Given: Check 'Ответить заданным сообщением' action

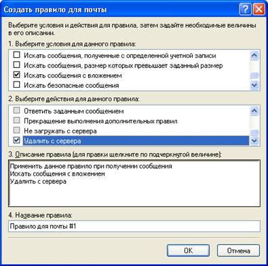Looking at the screenshot, I should pyautogui.click(x=17, y=110).
